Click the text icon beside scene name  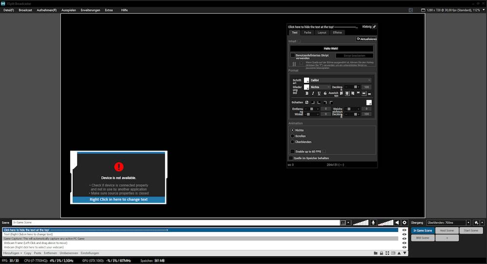point(343,222)
